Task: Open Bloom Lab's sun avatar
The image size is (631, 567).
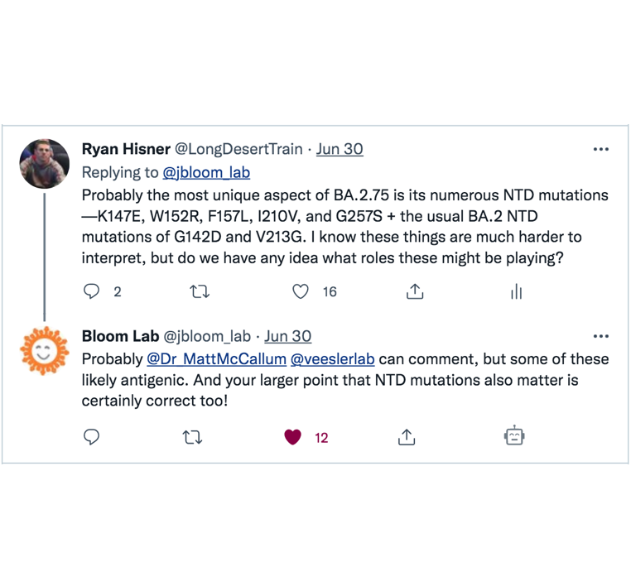Action: (44, 351)
